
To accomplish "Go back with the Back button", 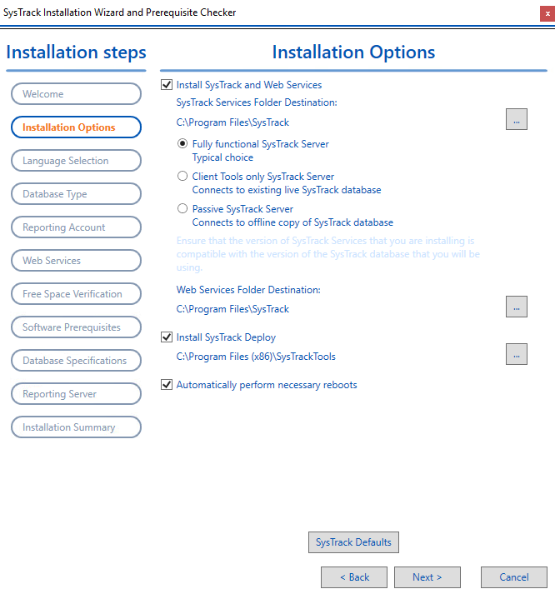I will pyautogui.click(x=354, y=577).
